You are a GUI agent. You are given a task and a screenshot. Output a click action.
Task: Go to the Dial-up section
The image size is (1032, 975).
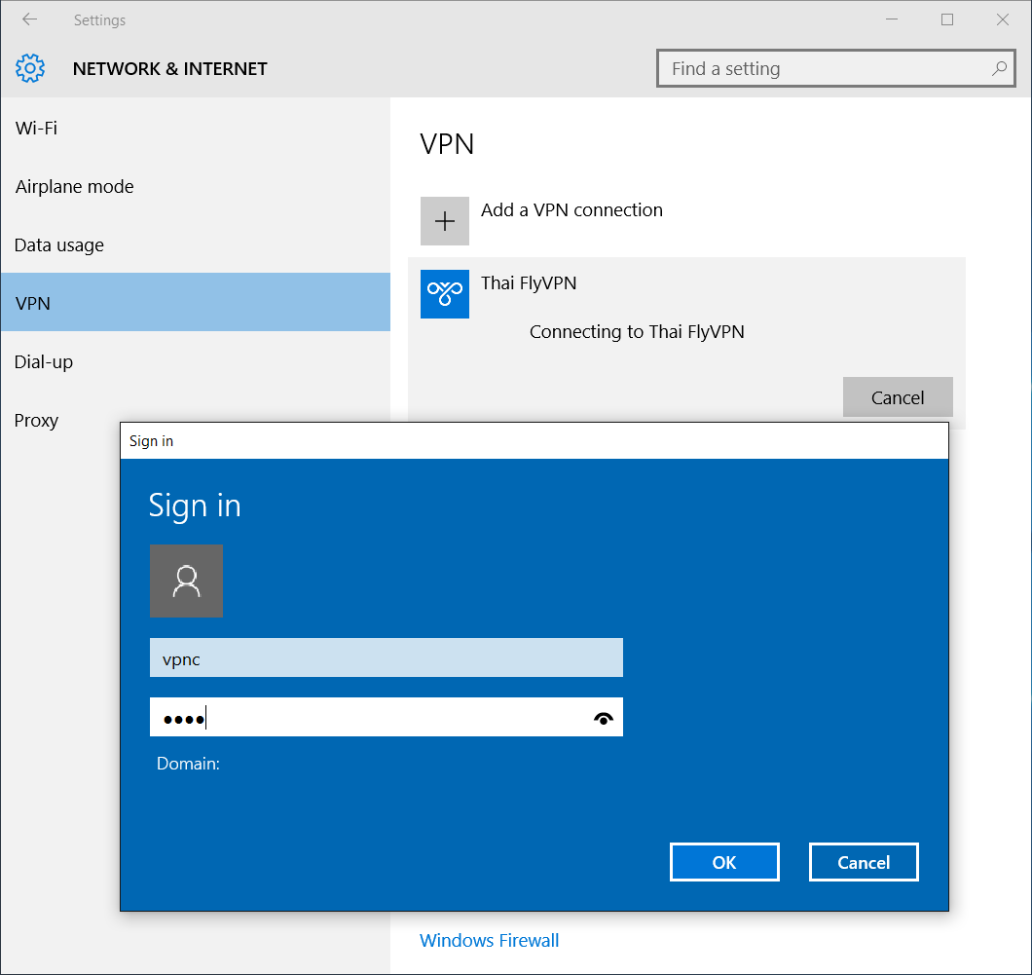pyautogui.click(x=44, y=361)
